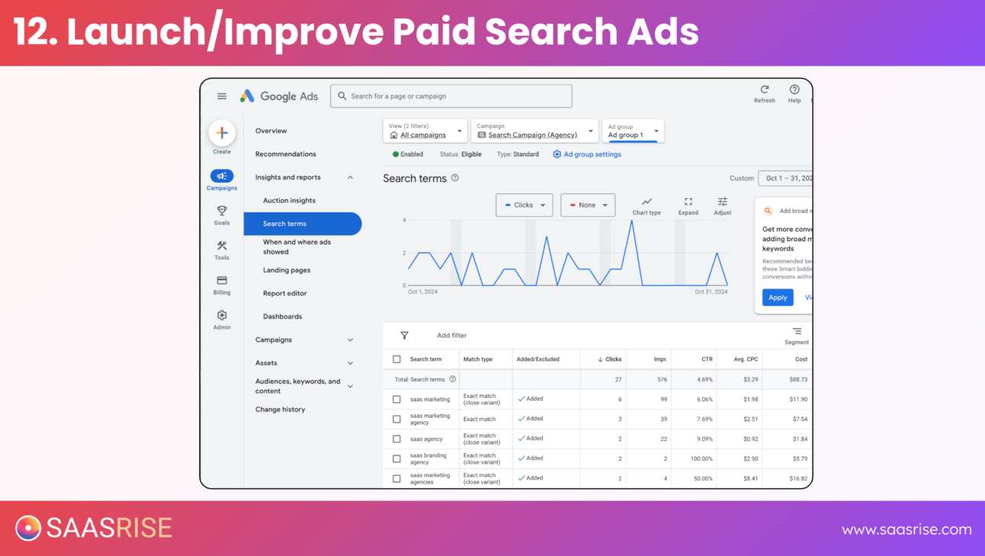
Task: Click the Refresh icon
Action: [765, 89]
